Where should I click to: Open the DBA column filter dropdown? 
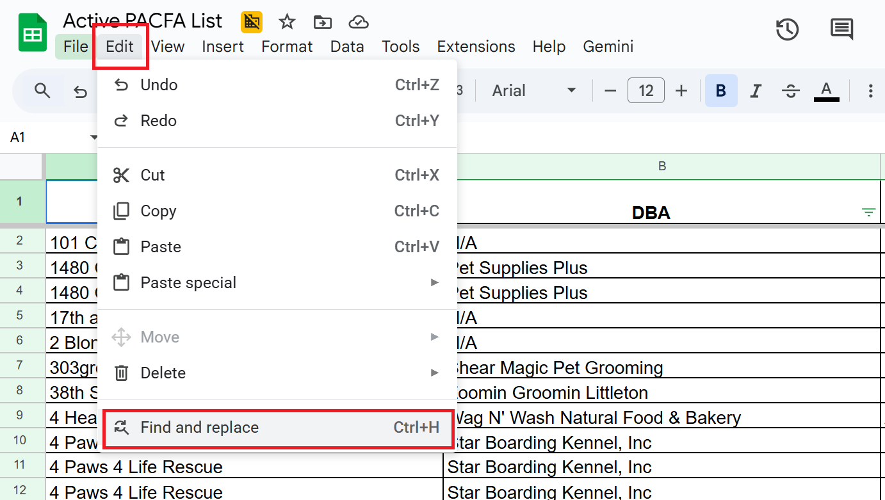[x=868, y=211]
